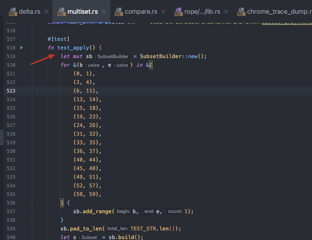Click SubsetBuilder::new() call

[172, 56]
